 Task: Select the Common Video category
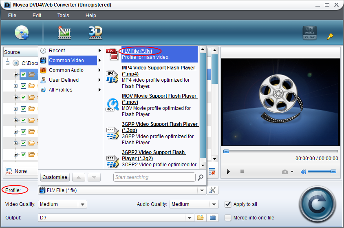(x=71, y=60)
